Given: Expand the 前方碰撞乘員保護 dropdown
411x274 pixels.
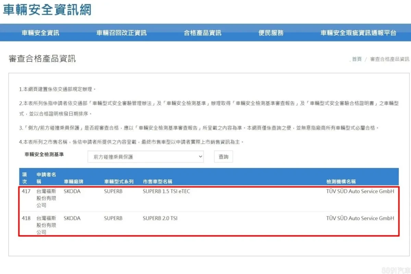Looking at the screenshot, I should point(145,156).
